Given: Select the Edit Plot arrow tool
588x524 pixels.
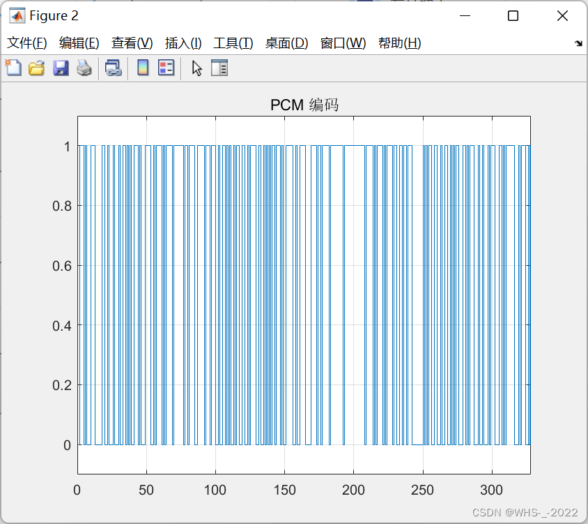Looking at the screenshot, I should tap(196, 68).
